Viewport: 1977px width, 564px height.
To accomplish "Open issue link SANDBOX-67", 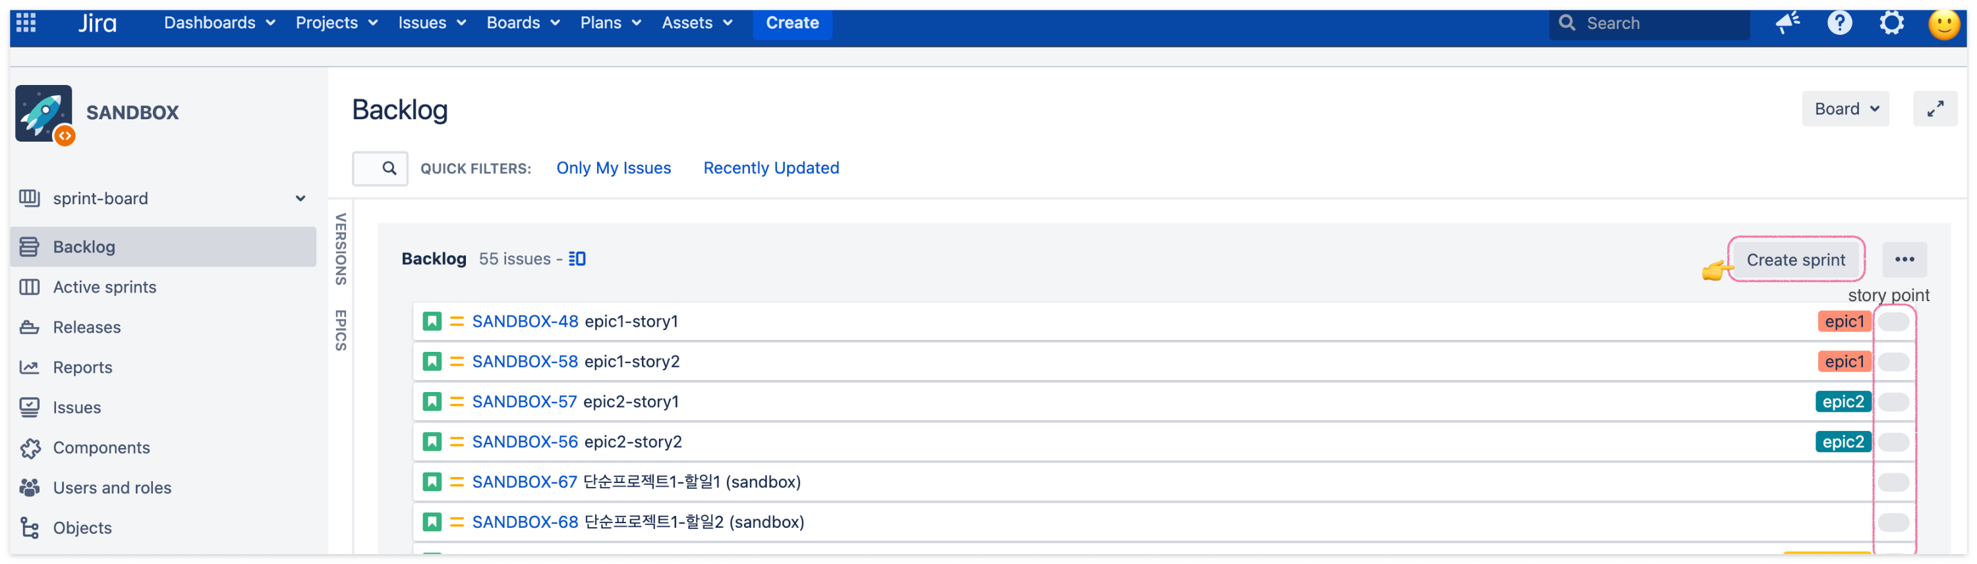I will click(x=524, y=482).
